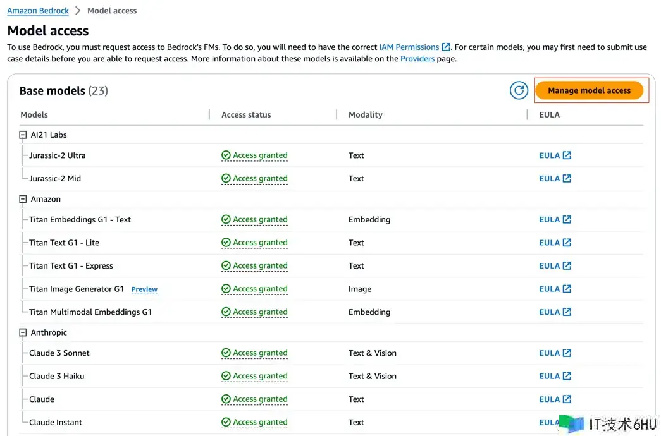The image size is (661, 436).
Task: Click the green check icon for Titan Image Generator G1
Action: pyautogui.click(x=226, y=289)
